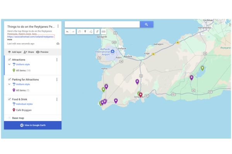Click the paint roller beside Individual styles
The width and height of the screenshot is (232, 154).
pyautogui.click(x=14, y=104)
